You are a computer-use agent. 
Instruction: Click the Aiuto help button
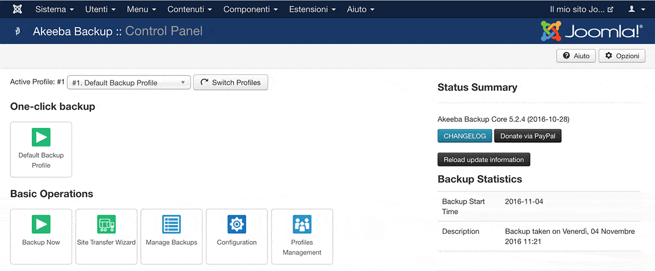(576, 56)
